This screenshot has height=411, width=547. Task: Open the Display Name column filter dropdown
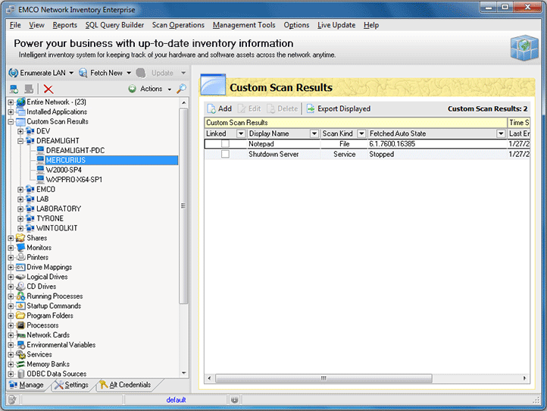click(314, 133)
